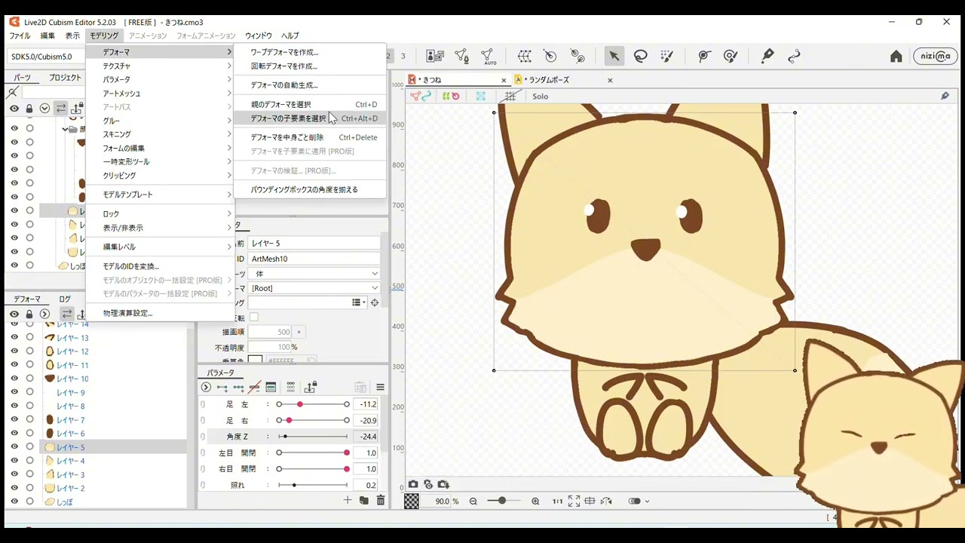Expand the テクスチャ submenu
This screenshot has height=543, width=965.
pos(160,66)
